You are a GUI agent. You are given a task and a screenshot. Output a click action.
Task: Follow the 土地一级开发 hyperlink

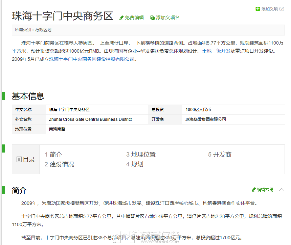(x=216, y=51)
